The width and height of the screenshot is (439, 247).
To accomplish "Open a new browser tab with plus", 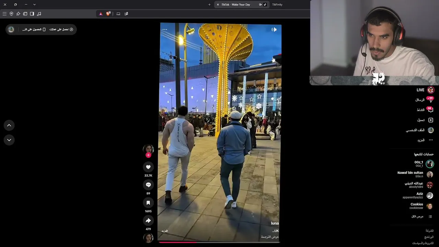I will click(210, 4).
